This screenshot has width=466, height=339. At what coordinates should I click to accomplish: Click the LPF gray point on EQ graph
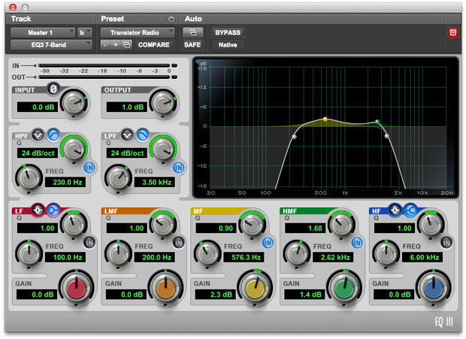coord(387,136)
